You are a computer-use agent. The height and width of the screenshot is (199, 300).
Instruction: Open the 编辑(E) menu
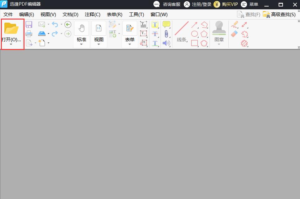(27, 15)
